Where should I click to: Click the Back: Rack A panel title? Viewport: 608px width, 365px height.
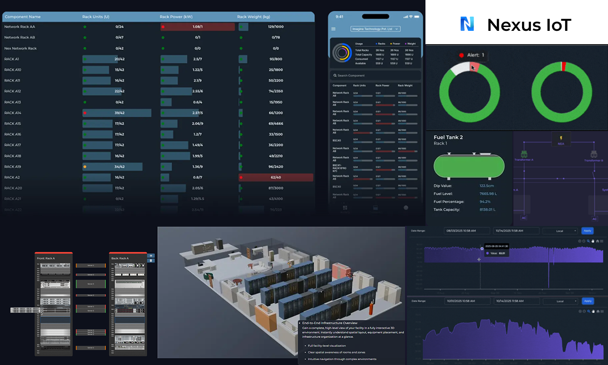[120, 258]
